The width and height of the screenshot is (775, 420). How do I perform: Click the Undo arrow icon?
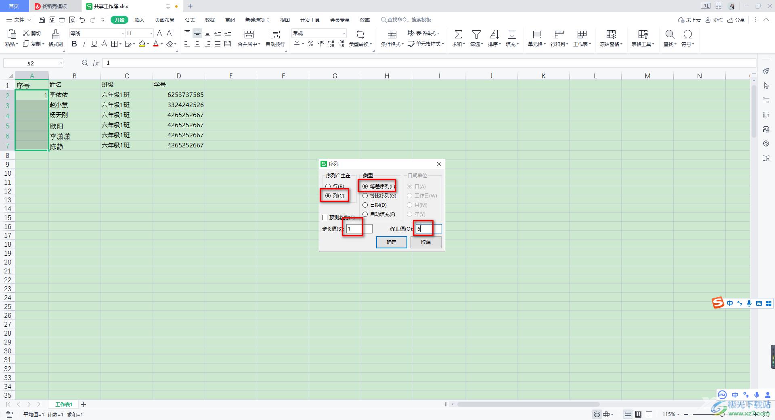click(x=82, y=20)
